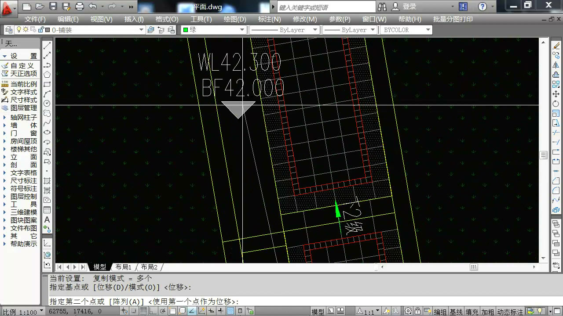The width and height of the screenshot is (563, 316).
Task: Open the 修改(M) menu
Action: [305, 19]
